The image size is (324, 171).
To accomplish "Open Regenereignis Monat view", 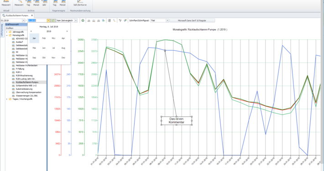I will tap(63, 3).
